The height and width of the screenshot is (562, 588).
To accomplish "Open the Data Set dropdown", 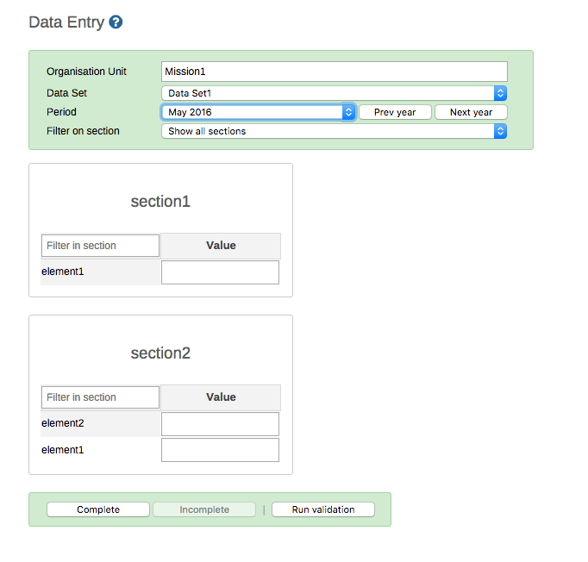I will tap(334, 93).
